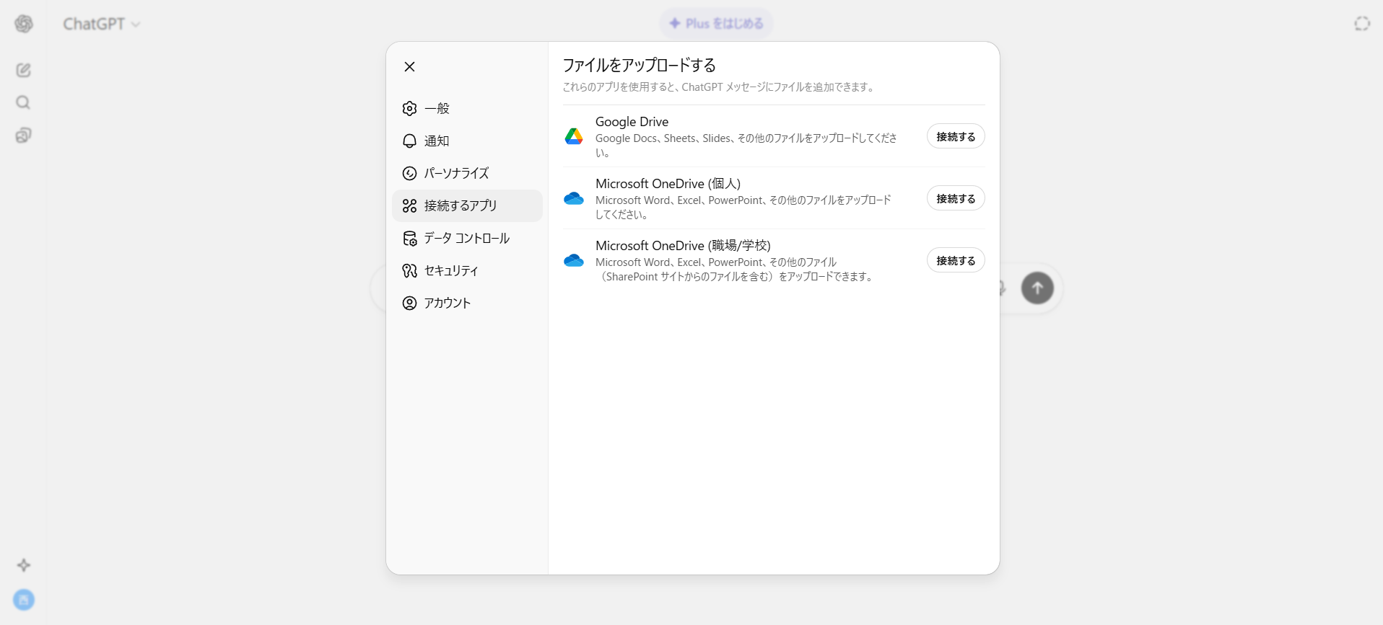The image size is (1383, 625).
Task: Go to セキュリティ settings
Action: click(450, 270)
